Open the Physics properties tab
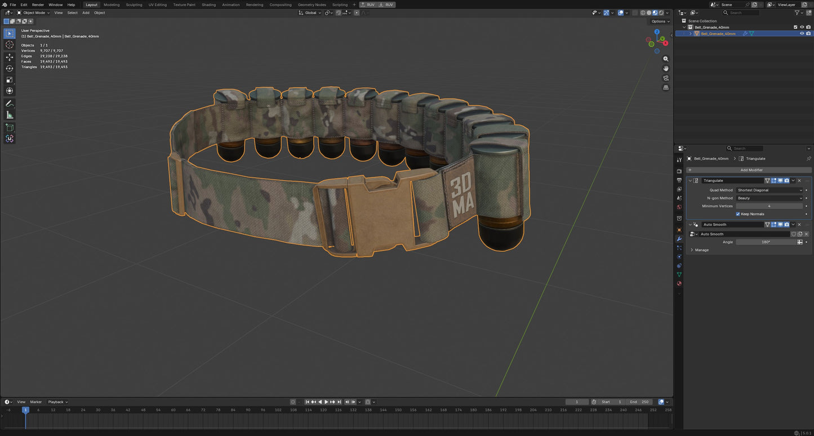 (679, 256)
